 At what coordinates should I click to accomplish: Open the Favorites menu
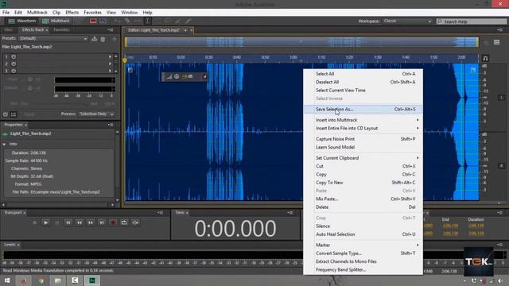point(92,13)
